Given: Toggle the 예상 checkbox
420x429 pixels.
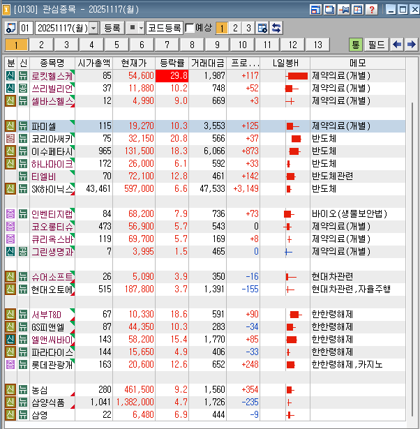Looking at the screenshot, I should point(190,28).
